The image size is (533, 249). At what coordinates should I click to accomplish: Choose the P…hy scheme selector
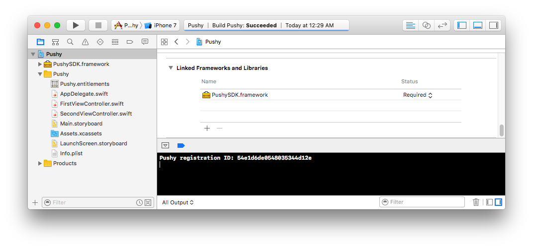click(126, 25)
